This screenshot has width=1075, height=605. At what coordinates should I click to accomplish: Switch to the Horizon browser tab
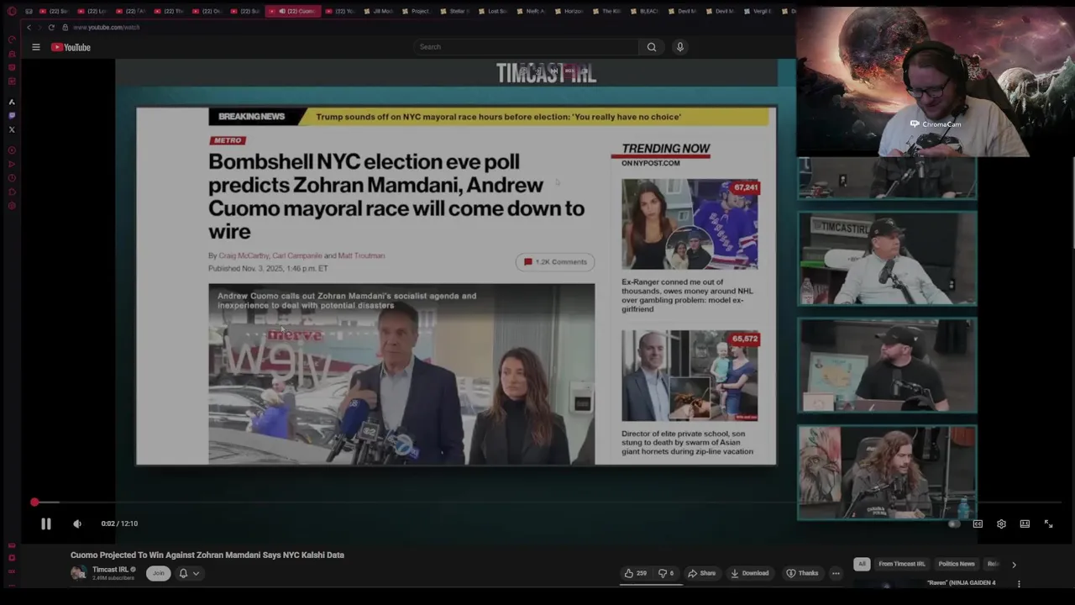pos(569,11)
